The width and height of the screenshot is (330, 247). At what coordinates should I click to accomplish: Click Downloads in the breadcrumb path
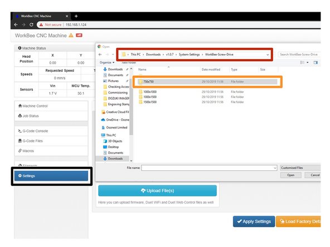[x=153, y=55]
